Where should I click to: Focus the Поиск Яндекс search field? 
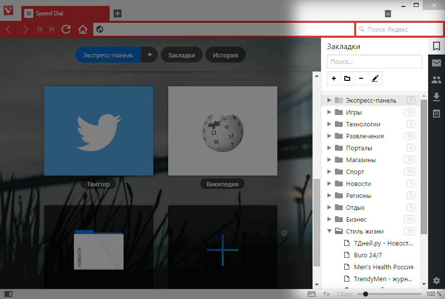coord(399,29)
